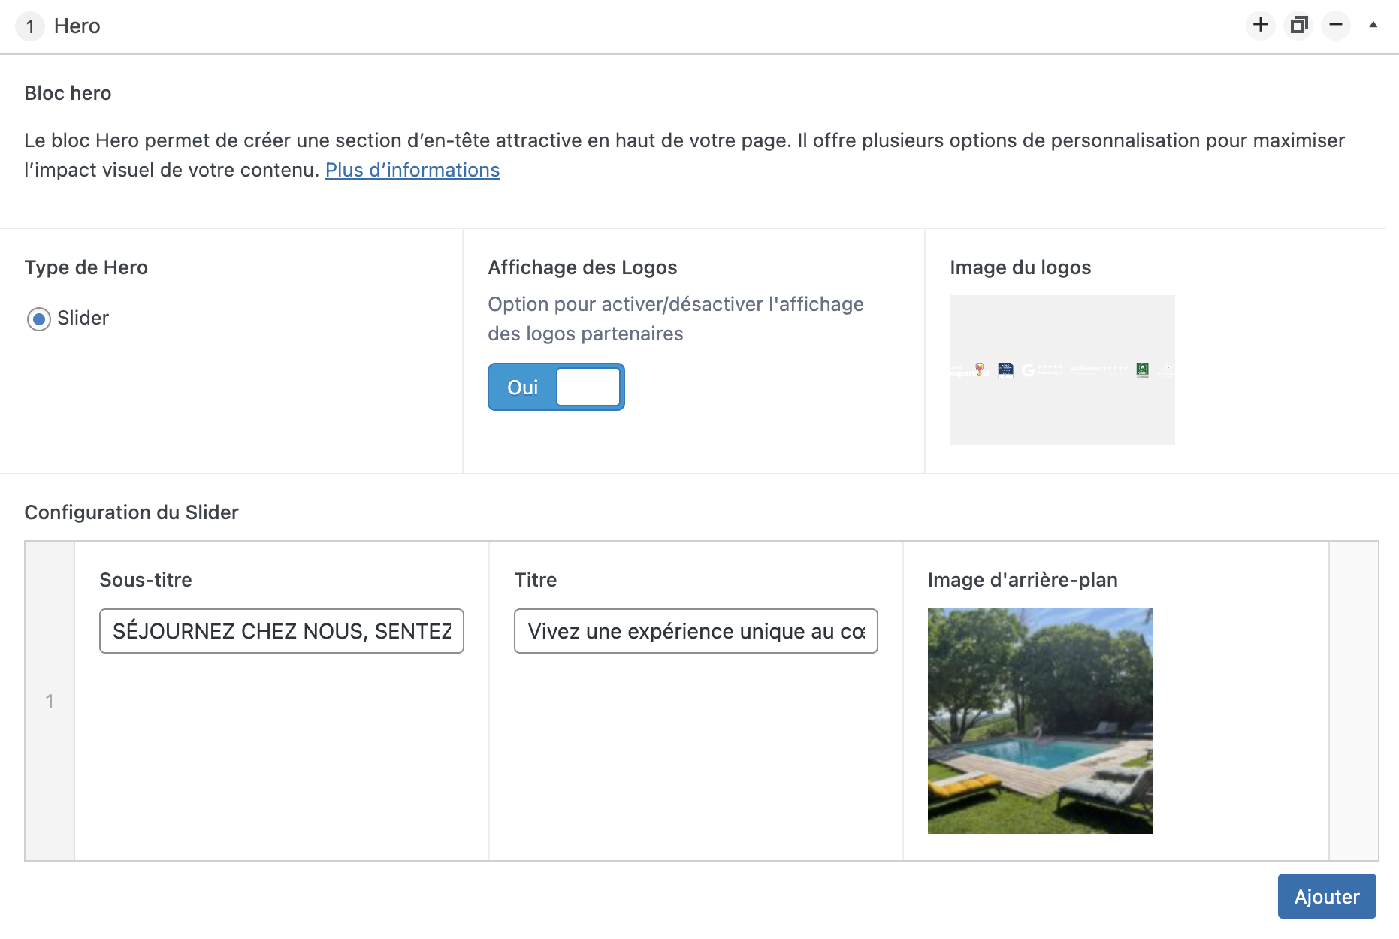This screenshot has width=1399, height=939.
Task: Click the "Affichage des Logos" label
Action: click(582, 268)
